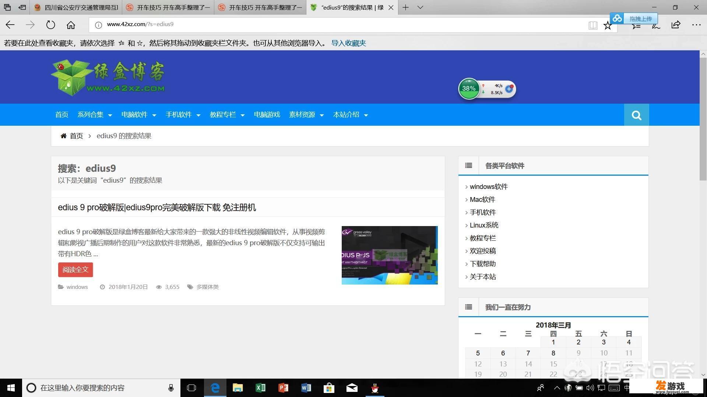The image size is (707, 397).
Task: Open the windows软件 sidebar link
Action: click(489, 187)
